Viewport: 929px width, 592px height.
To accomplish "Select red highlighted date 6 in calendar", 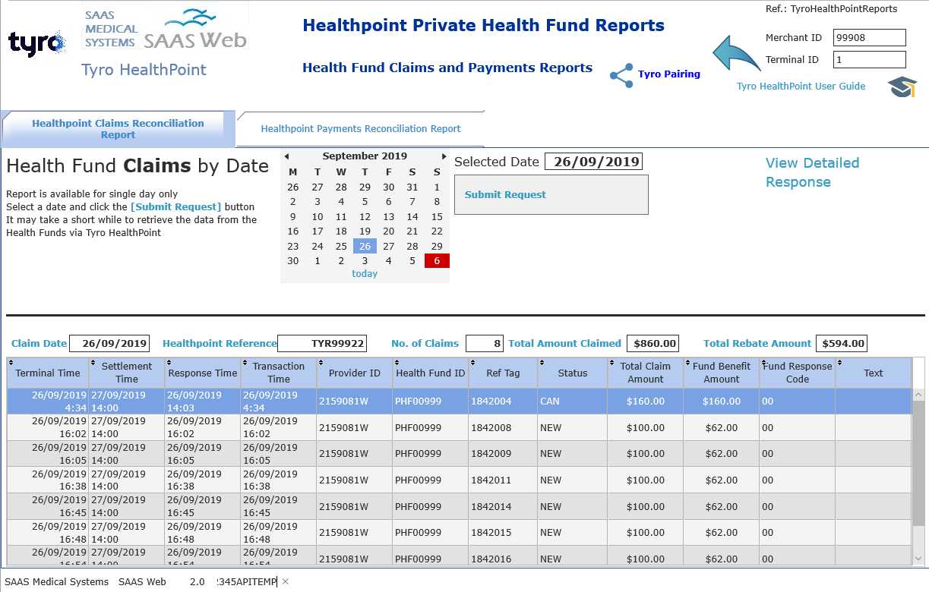I will click(437, 261).
